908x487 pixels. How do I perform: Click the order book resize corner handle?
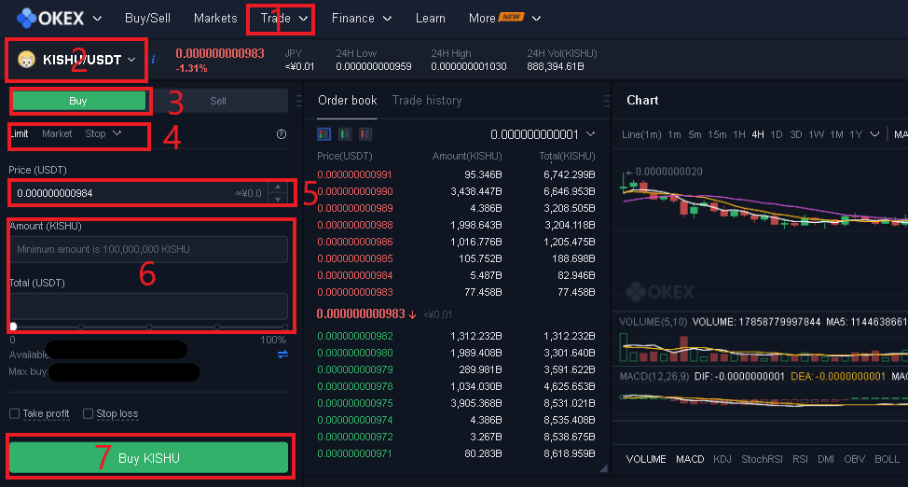[x=603, y=467]
